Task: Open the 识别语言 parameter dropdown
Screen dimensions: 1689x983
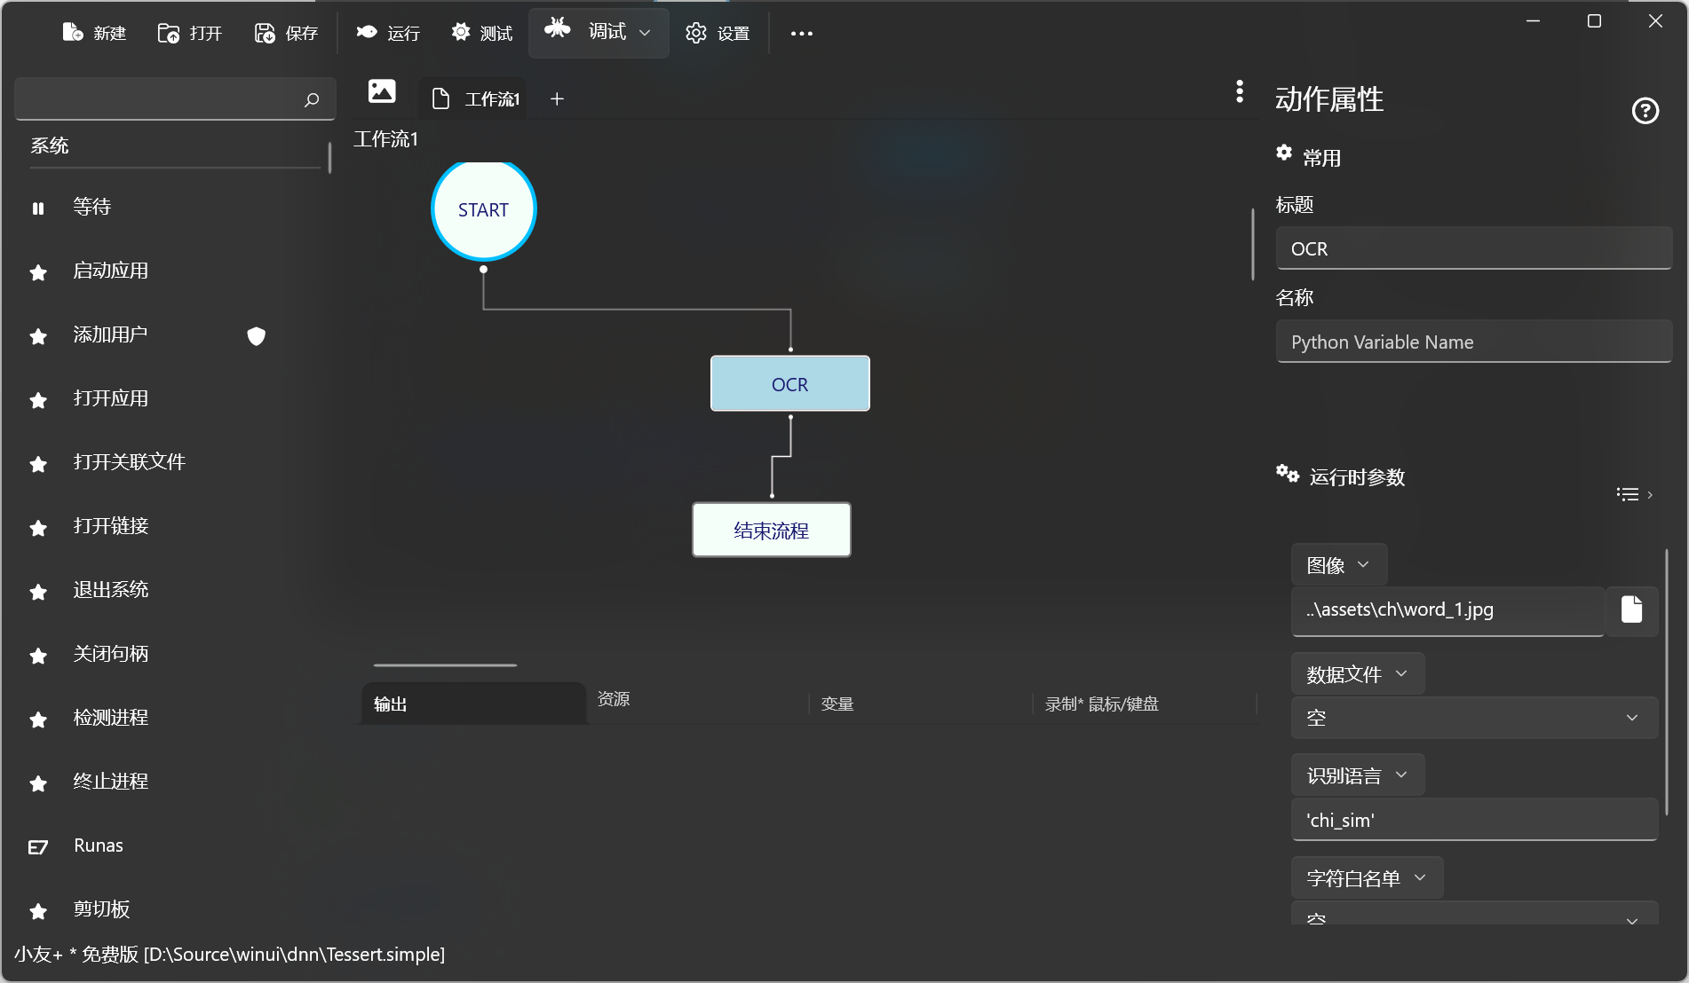Action: point(1357,775)
